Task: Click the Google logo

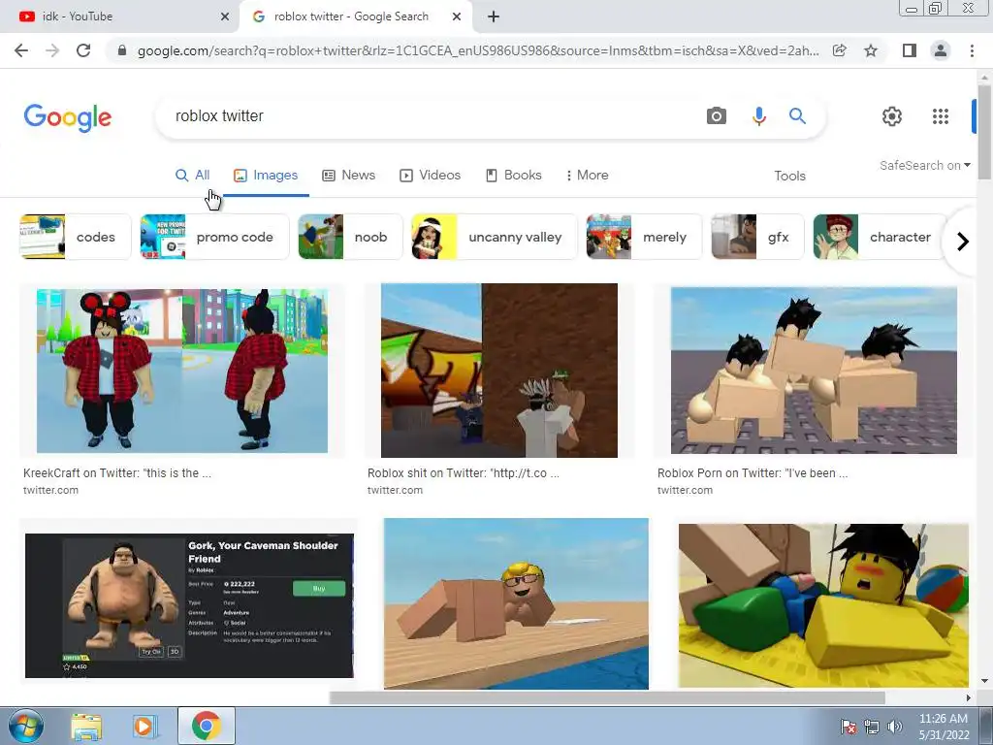Action: tap(68, 117)
